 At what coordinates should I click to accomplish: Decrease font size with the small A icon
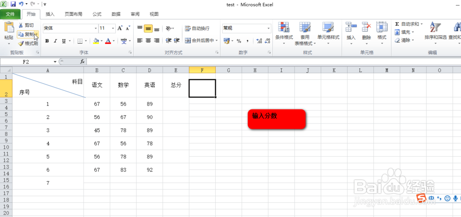(x=128, y=28)
